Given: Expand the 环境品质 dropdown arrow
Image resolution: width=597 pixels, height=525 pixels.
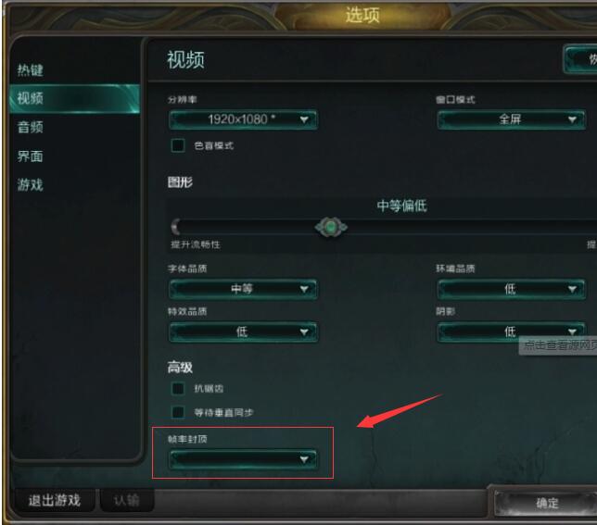Looking at the screenshot, I should [x=572, y=289].
